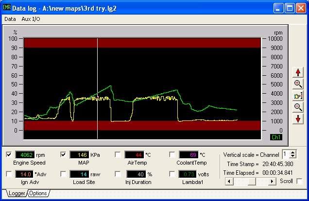Click the red down arrow button
The width and height of the screenshot is (309, 201).
click(x=298, y=119)
